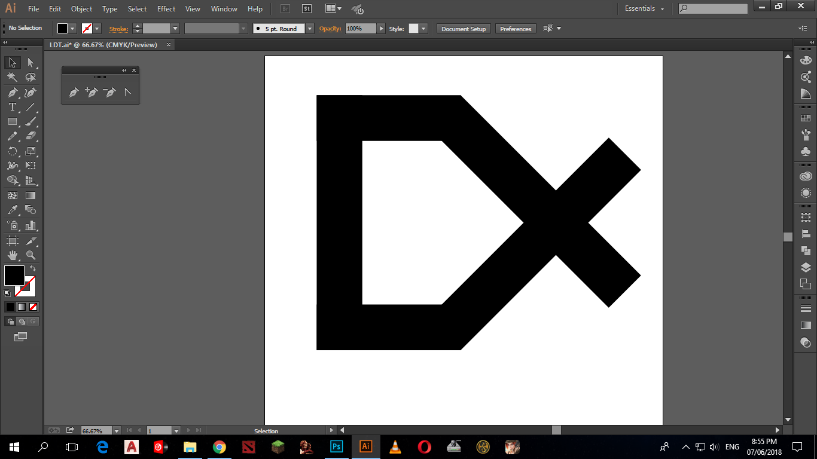Click the Stroke panel link
This screenshot has height=459, width=817.
coord(118,29)
